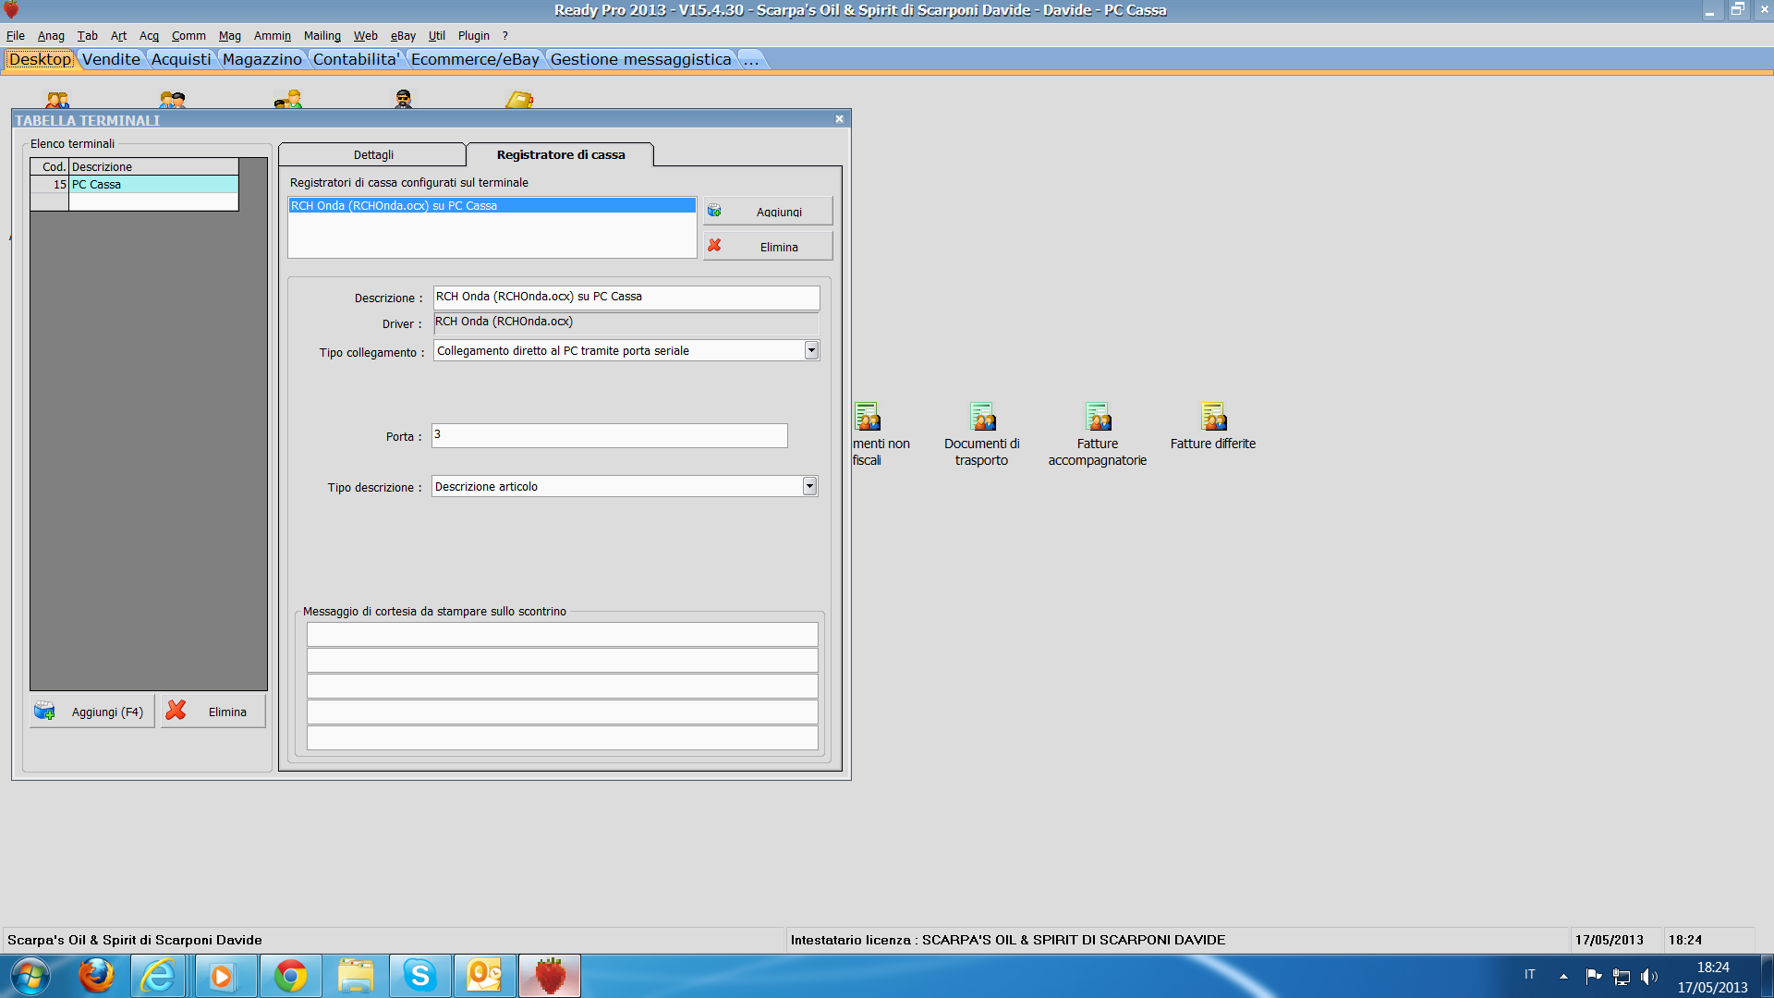Click Ready Pro strawberry taskbar icon
The height and width of the screenshot is (998, 1774).
(x=550, y=976)
